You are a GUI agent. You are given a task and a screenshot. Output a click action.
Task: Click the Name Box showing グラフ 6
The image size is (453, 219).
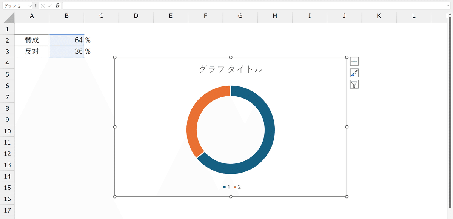(14, 6)
